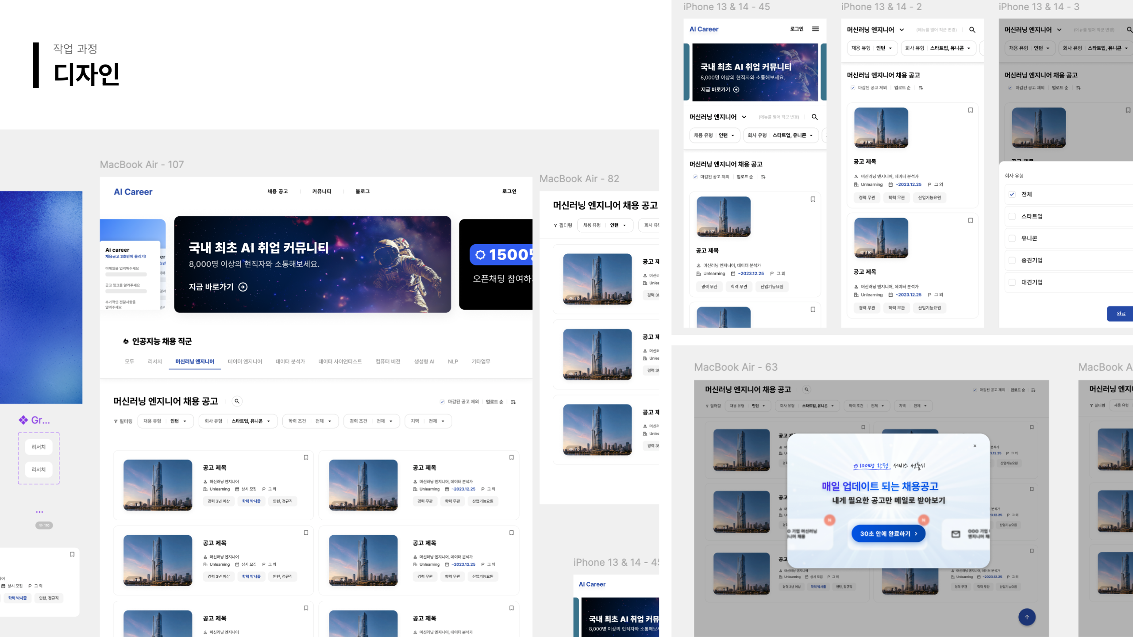Click 지금 바로가기 on top iPhone 13 & 14 - 45 banner
1133x637 pixels.
720,89
